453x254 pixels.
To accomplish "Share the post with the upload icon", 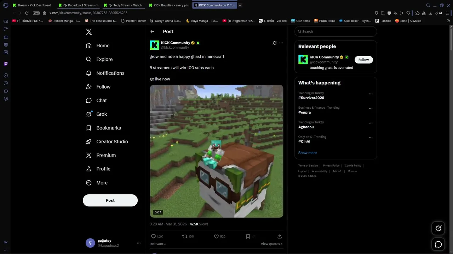I will [280, 236].
